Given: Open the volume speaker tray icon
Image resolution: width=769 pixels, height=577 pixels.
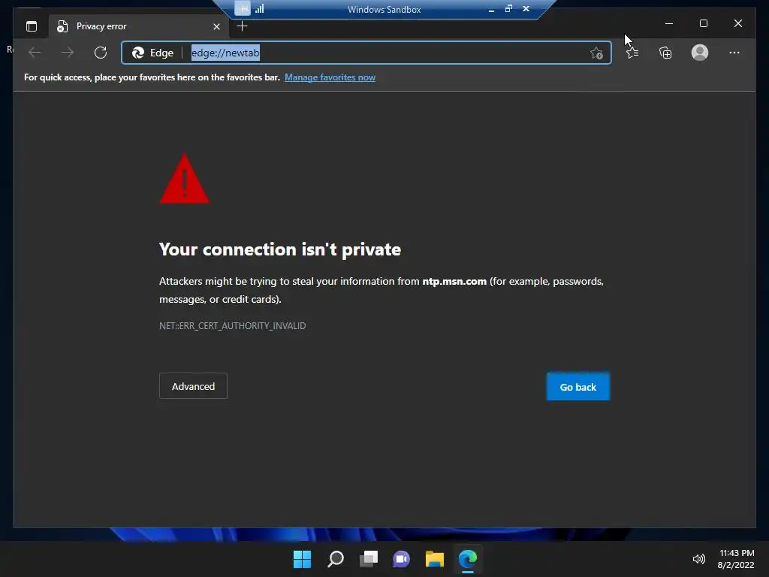Looking at the screenshot, I should [699, 559].
